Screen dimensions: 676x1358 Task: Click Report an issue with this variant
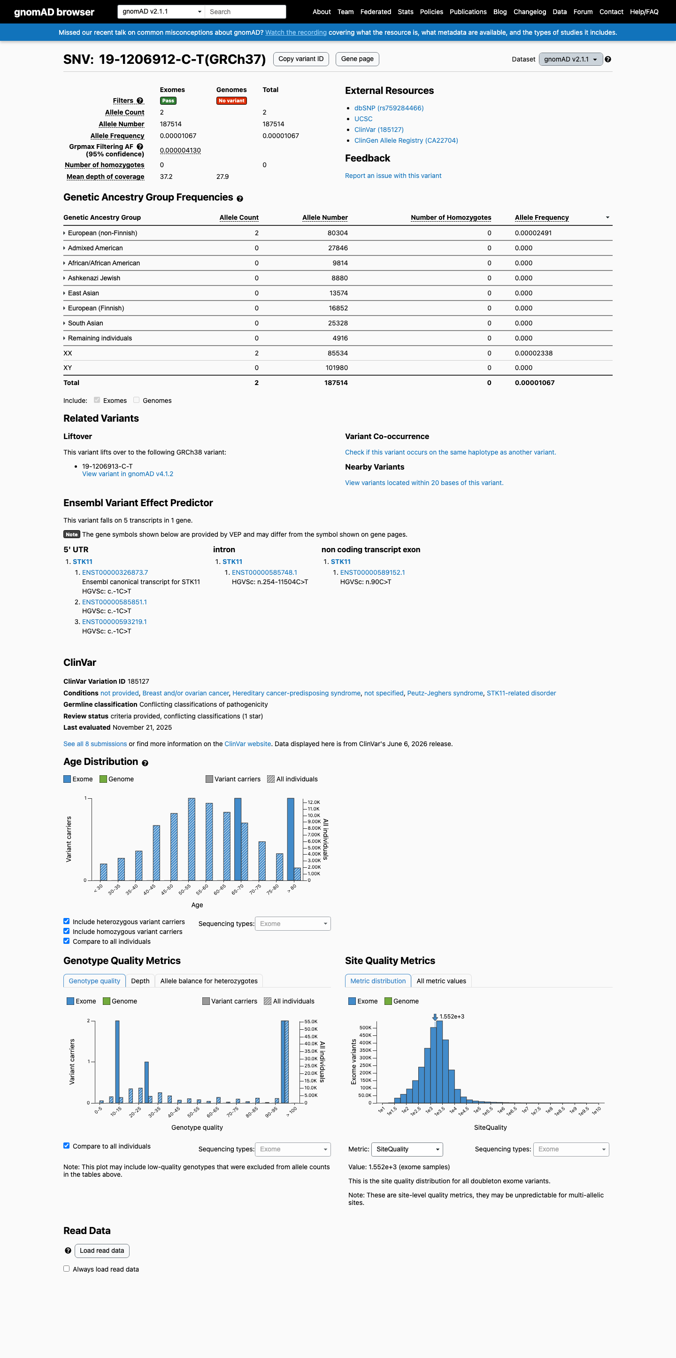(x=393, y=176)
